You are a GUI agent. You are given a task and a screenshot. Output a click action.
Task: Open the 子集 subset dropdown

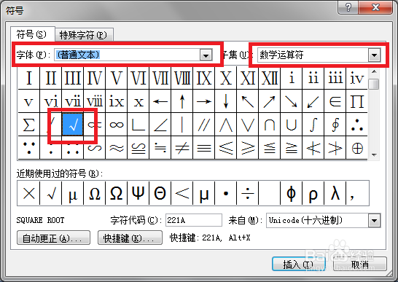coord(375,55)
